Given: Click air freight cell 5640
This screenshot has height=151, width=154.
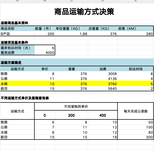Looking at the screenshot, I should pos(103,89).
